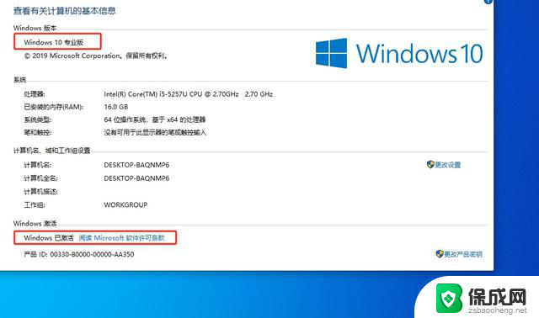Image resolution: width=539 pixels, height=318 pixels.
Task: Click the 查看有关计算机的基本信息 heading
Action: coord(64,11)
